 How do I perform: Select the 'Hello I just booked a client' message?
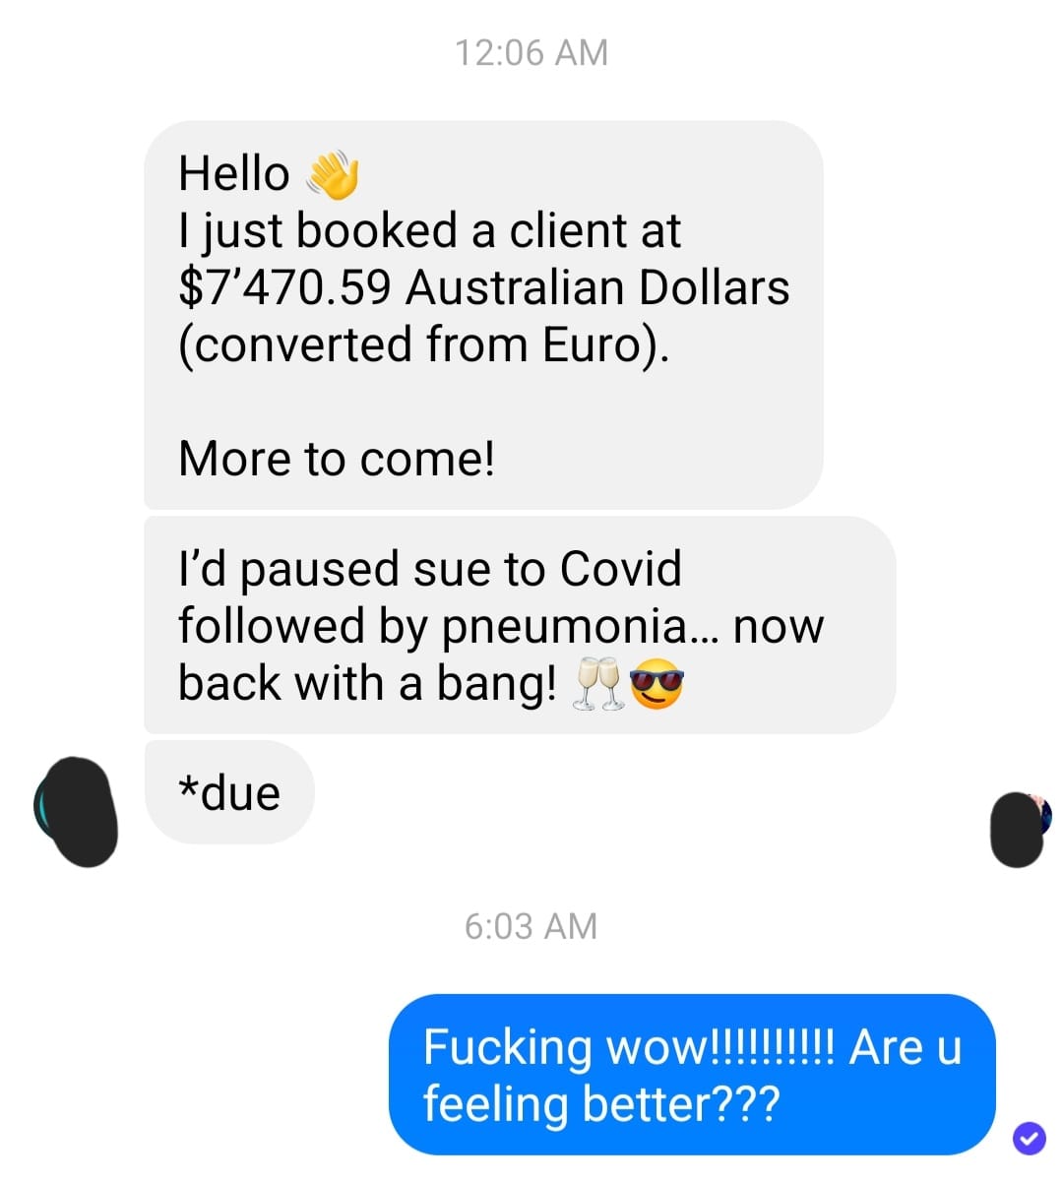pyautogui.click(x=483, y=315)
